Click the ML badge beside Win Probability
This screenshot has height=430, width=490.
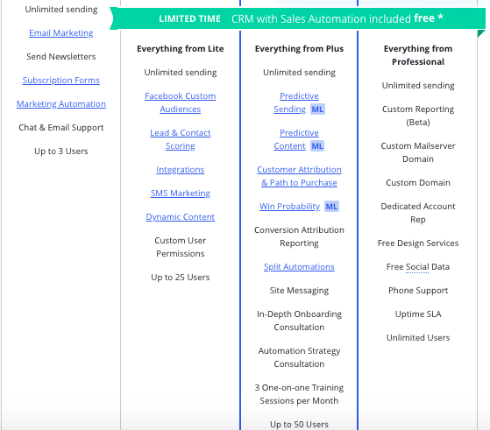point(331,207)
